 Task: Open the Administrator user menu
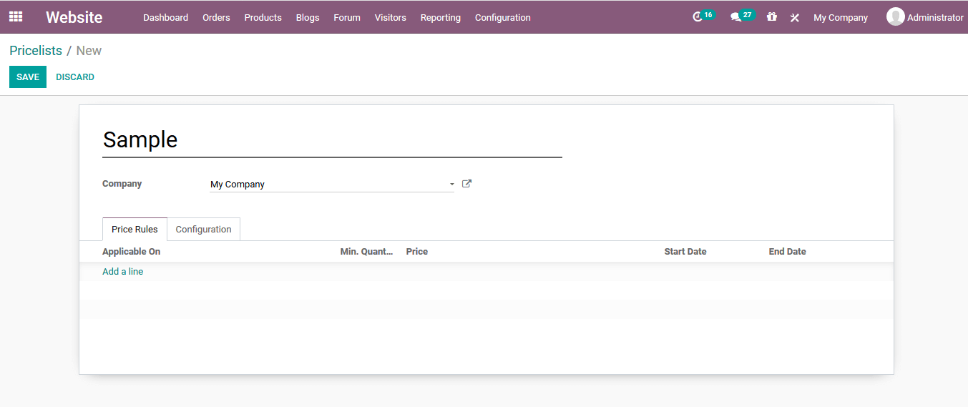pyautogui.click(x=925, y=17)
